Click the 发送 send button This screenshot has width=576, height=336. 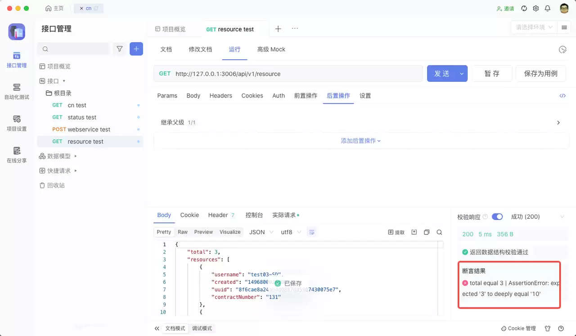click(x=441, y=74)
